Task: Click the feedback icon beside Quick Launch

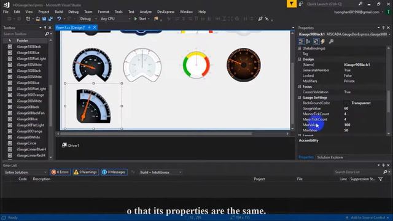Action: (301, 4)
